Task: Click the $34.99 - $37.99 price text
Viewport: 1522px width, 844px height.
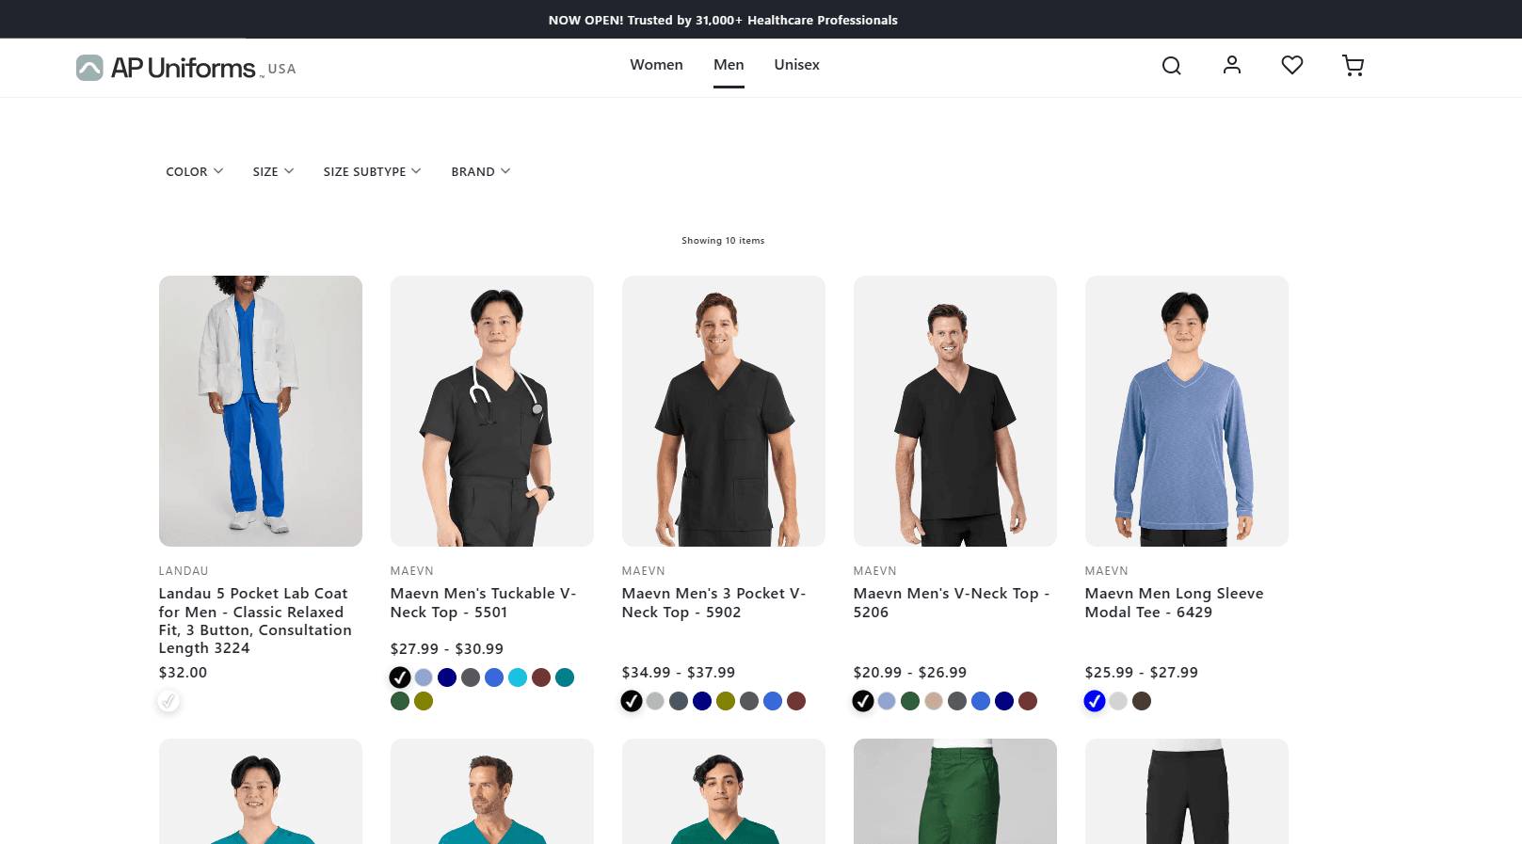Action: [x=679, y=673]
